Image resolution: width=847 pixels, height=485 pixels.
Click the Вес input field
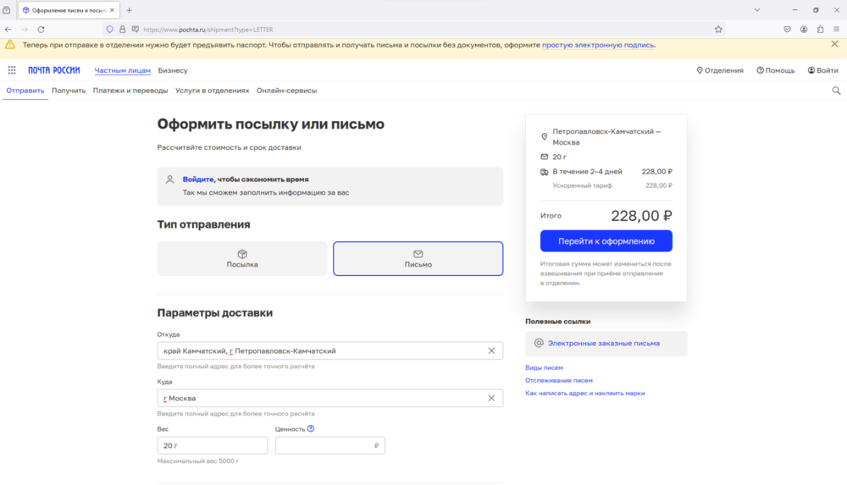point(212,445)
